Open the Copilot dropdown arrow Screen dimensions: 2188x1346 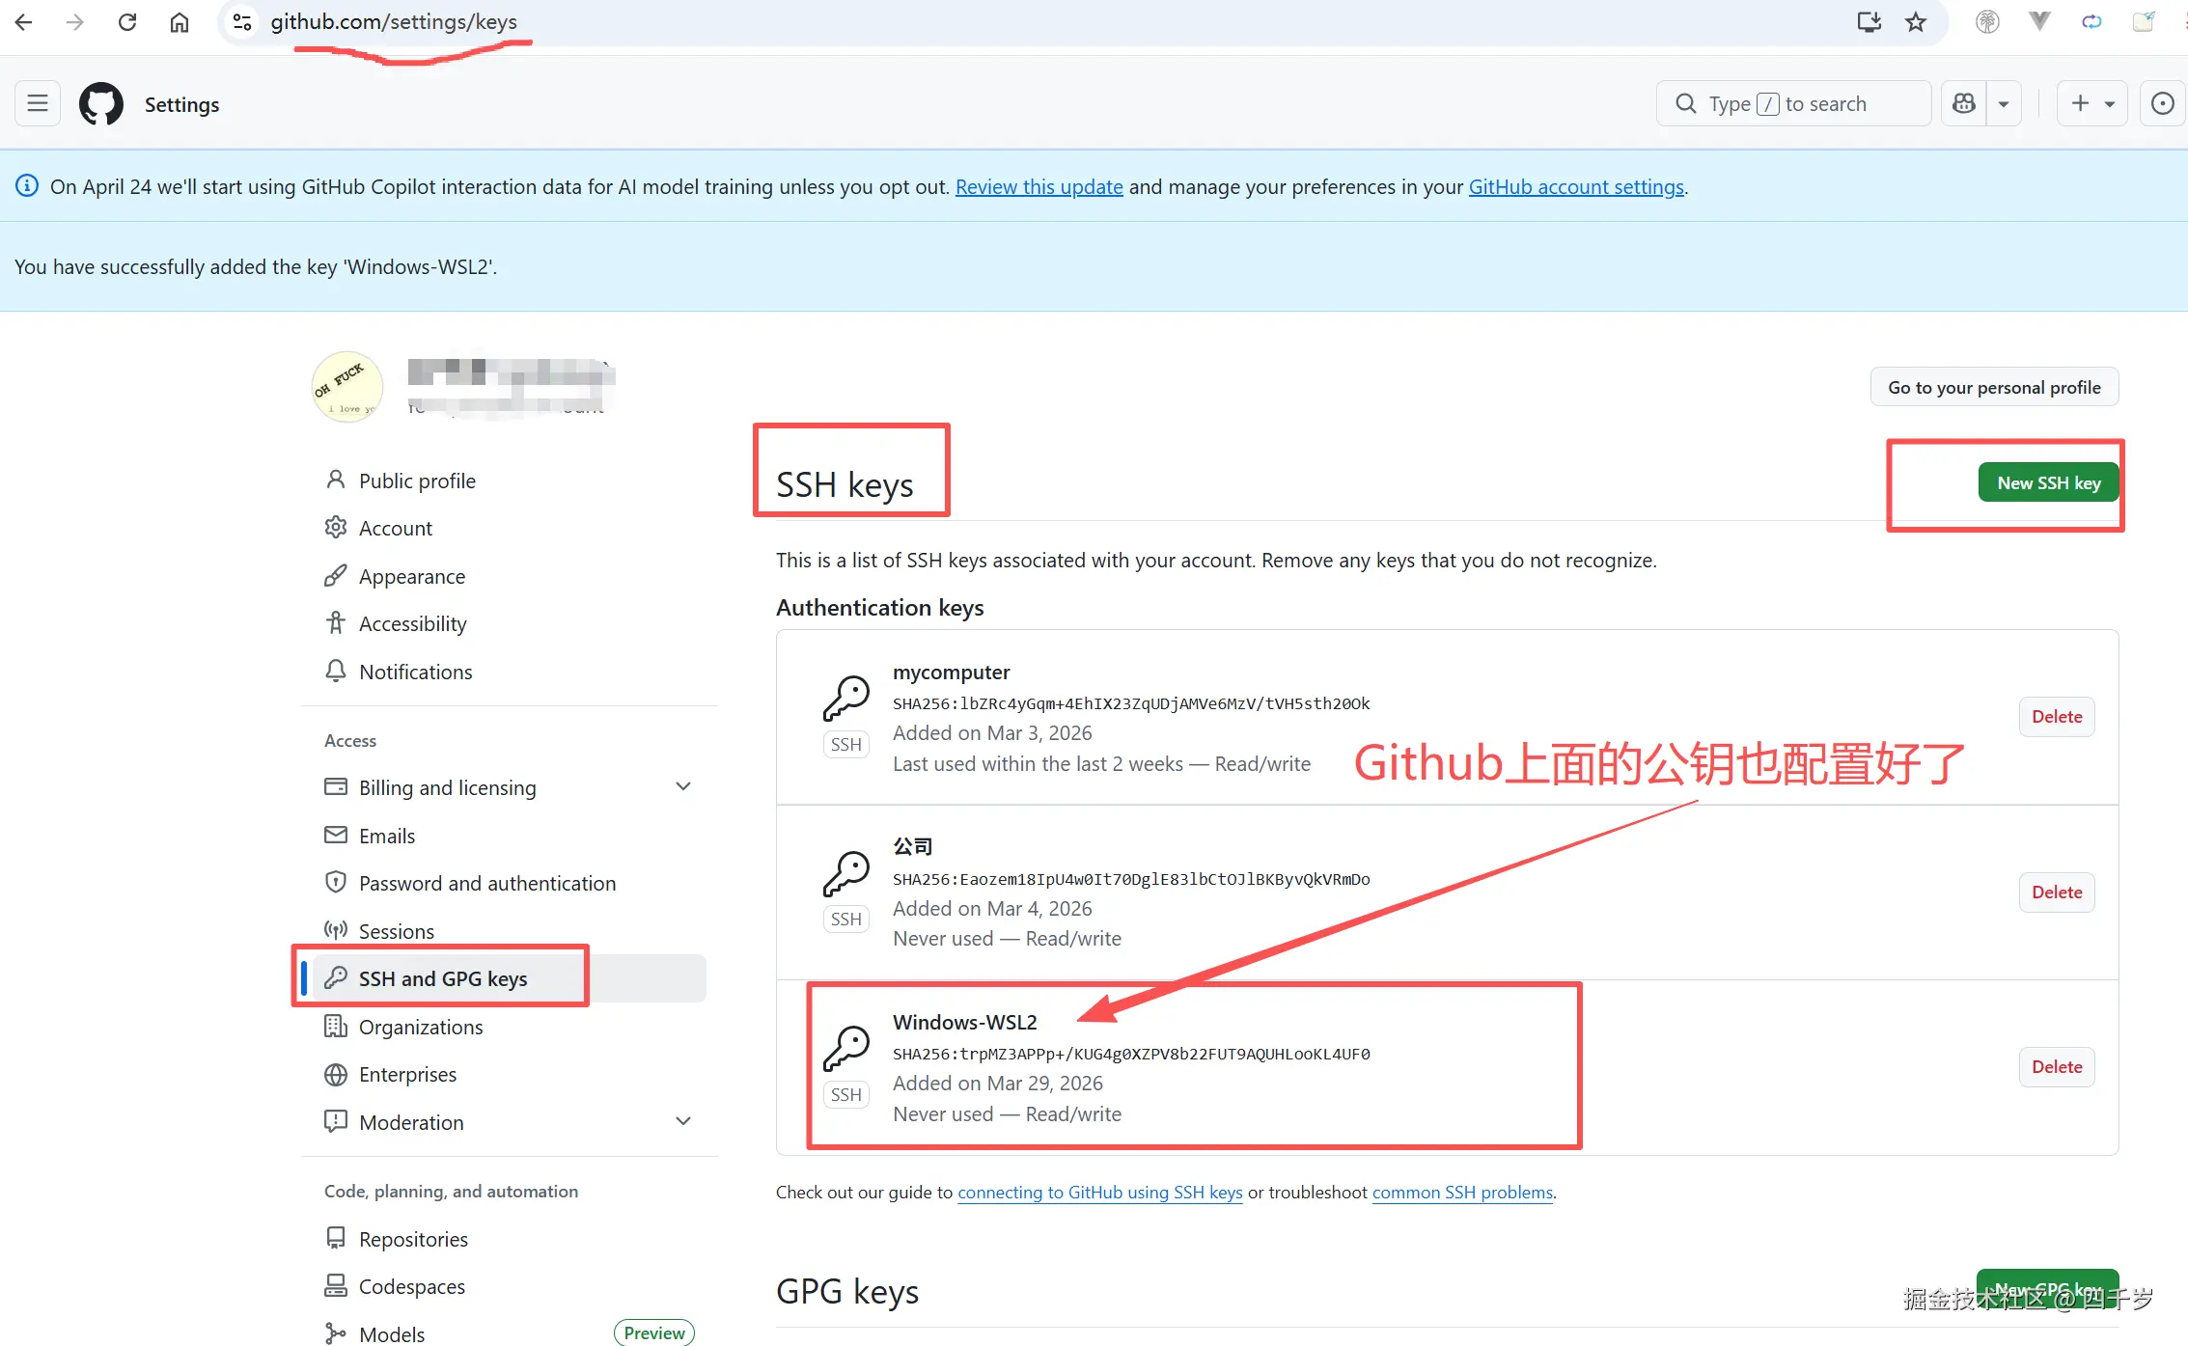tap(2005, 103)
